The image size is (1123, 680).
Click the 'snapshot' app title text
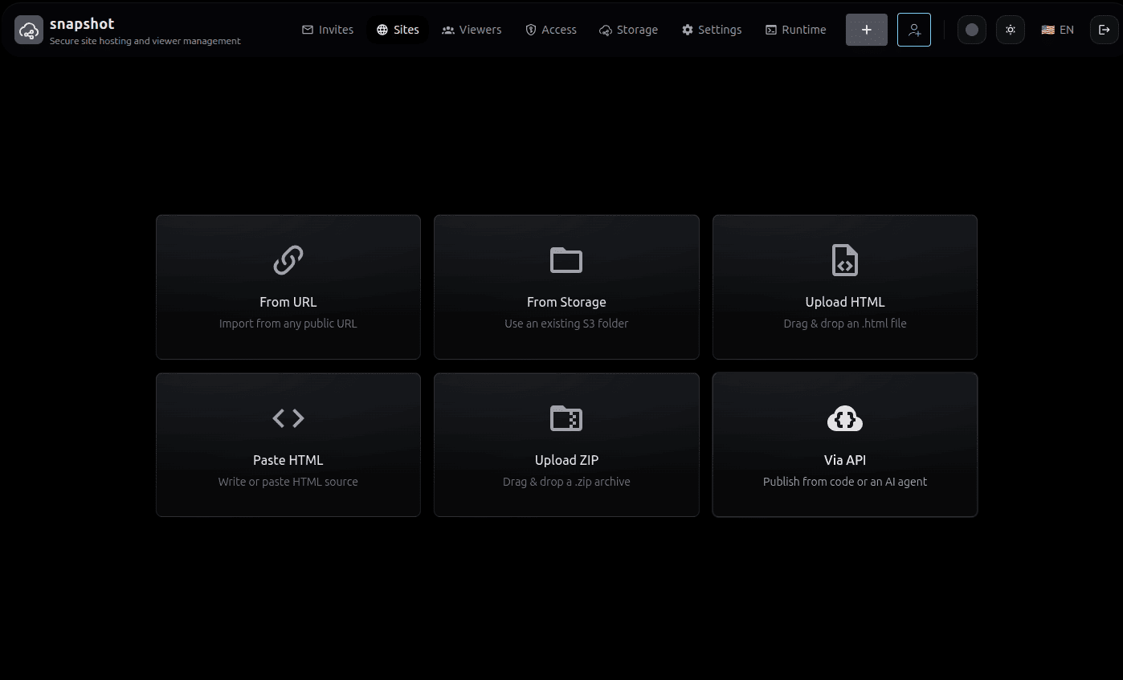(82, 24)
